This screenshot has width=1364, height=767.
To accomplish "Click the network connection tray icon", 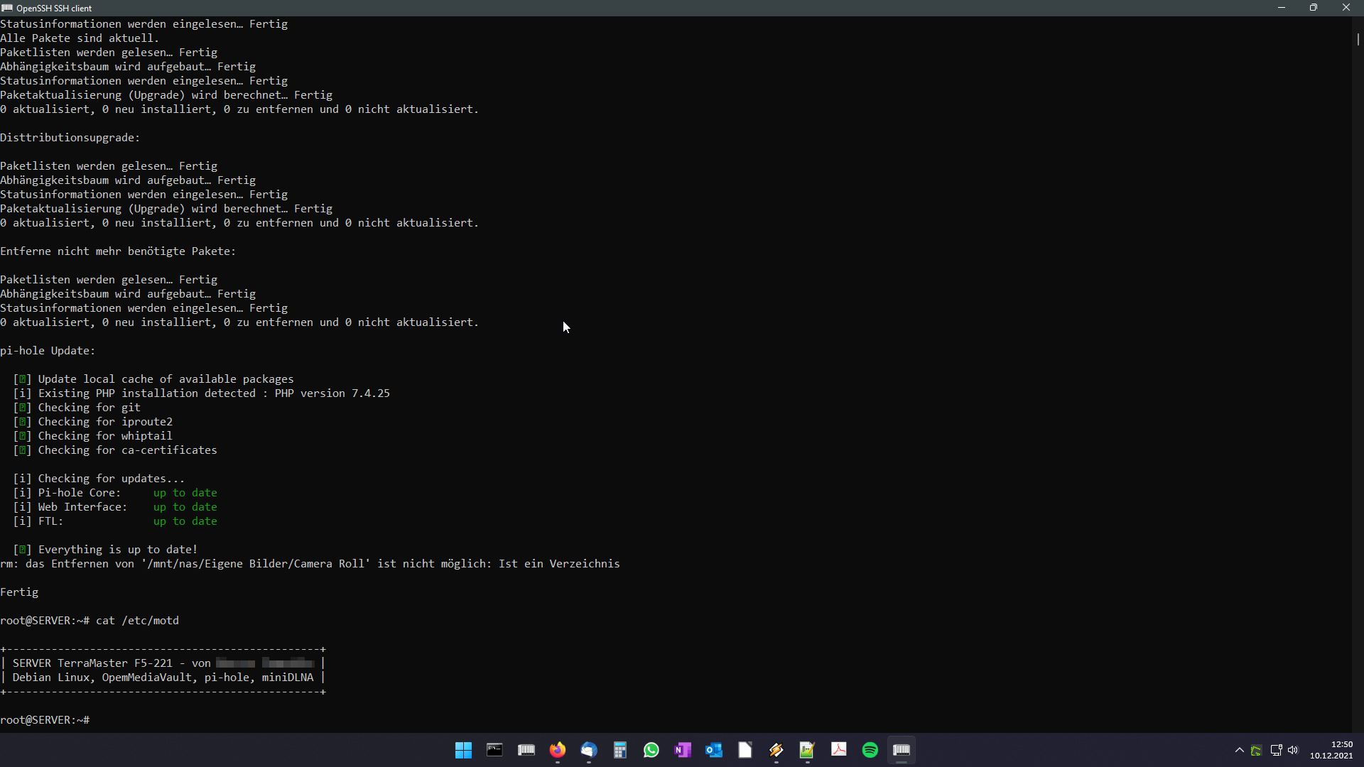I will (1276, 750).
